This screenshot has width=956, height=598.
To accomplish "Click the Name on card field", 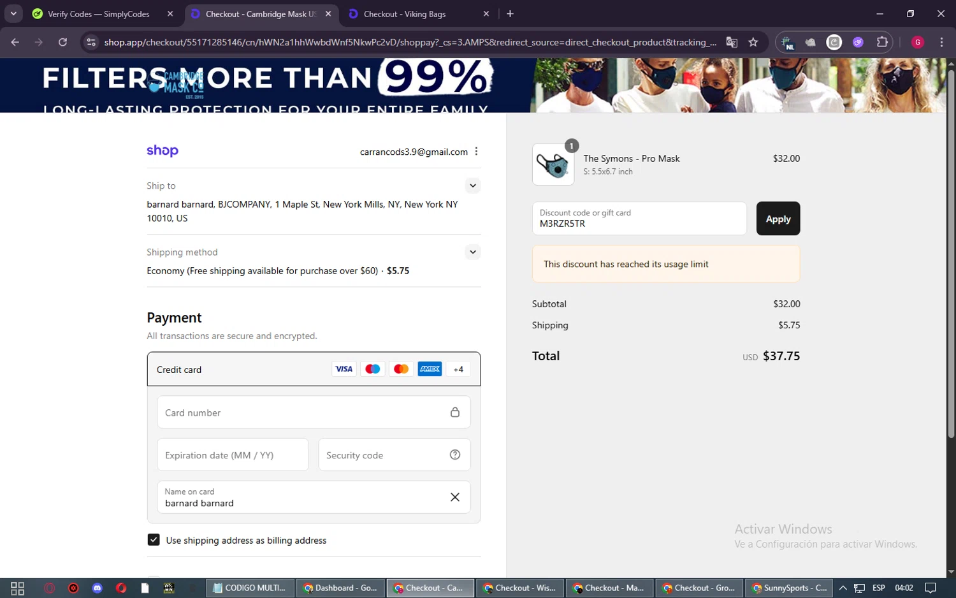I will coord(314,497).
